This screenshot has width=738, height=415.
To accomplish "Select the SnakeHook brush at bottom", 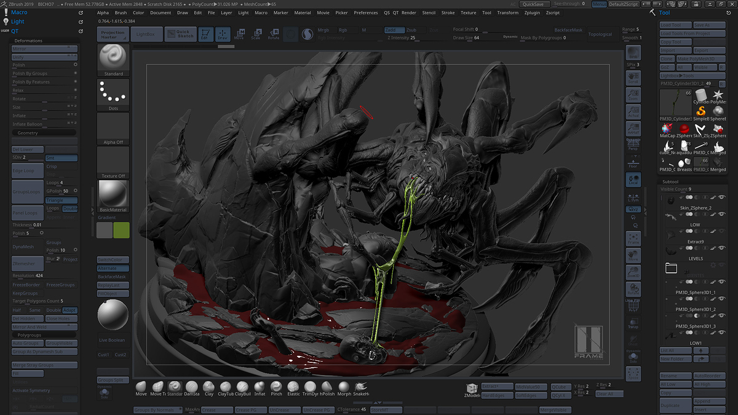I will tap(361, 389).
